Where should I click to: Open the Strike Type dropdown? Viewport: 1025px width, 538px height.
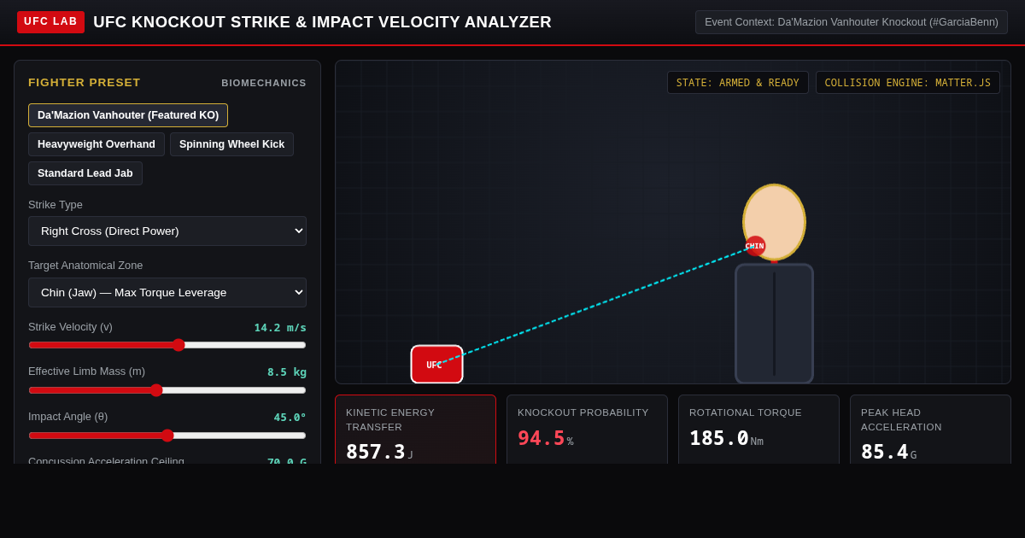coord(167,231)
